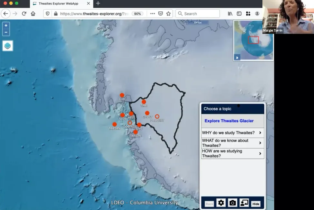The height and width of the screenshot is (210, 314).
Task: Select the PROPHET ring marker
Action: pyautogui.click(x=157, y=116)
